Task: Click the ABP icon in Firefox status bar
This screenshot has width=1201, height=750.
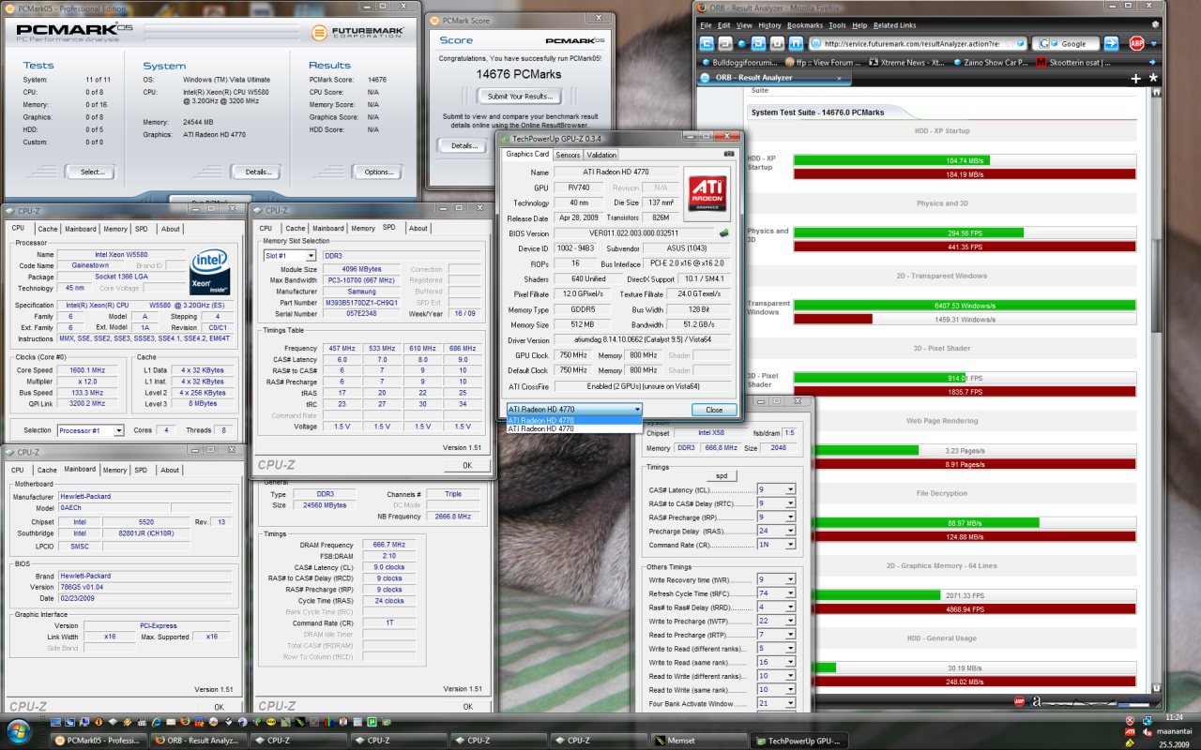Action: (x=1019, y=701)
